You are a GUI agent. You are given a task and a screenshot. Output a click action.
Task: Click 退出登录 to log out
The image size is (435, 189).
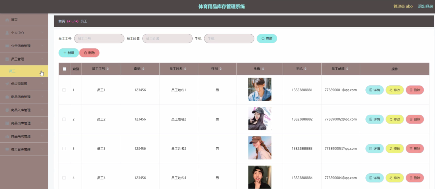pyautogui.click(x=425, y=7)
